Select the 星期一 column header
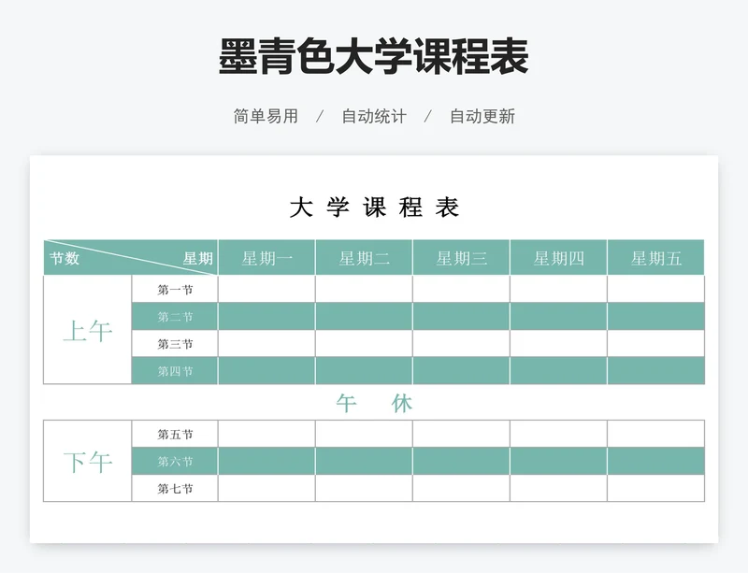 point(267,258)
